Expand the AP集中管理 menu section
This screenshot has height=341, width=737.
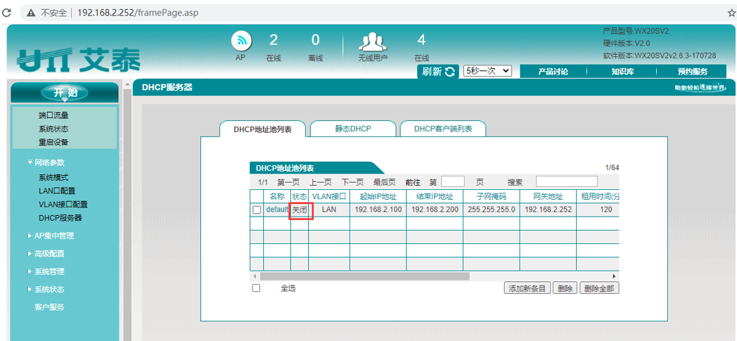click(54, 236)
